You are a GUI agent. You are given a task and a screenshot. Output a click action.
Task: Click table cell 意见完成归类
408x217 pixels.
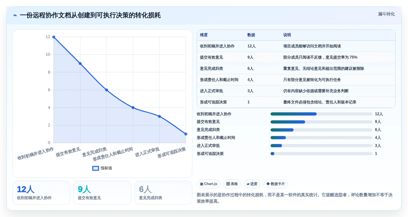coord(212,68)
